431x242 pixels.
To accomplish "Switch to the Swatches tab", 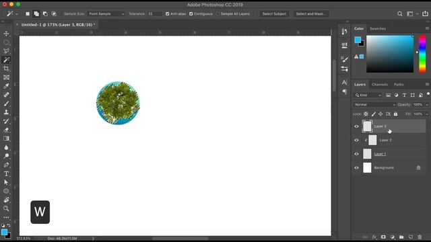I will pyautogui.click(x=378, y=28).
